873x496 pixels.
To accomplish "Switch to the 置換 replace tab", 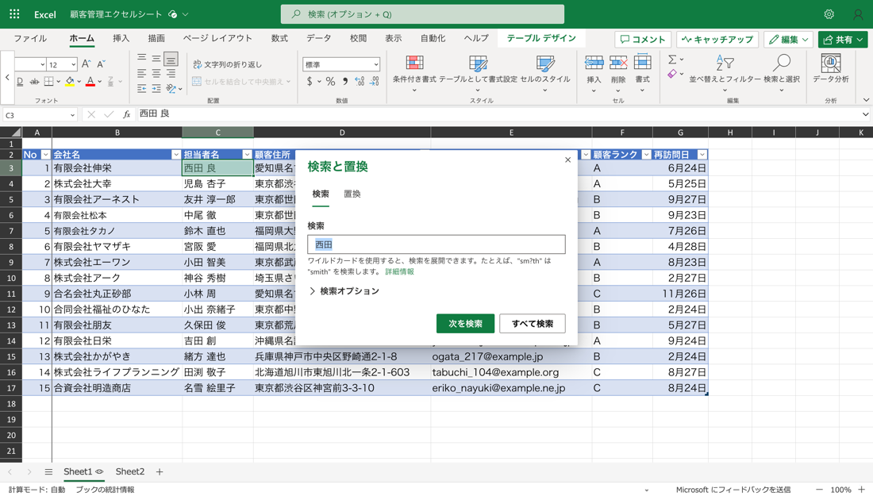I will tap(352, 194).
